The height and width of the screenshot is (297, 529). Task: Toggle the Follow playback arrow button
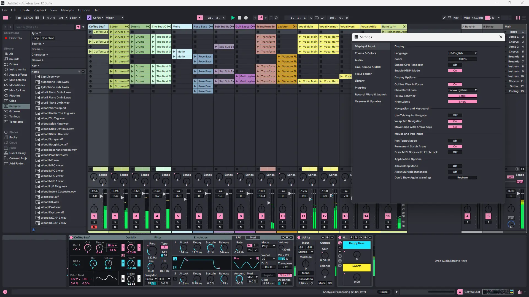coord(200,18)
